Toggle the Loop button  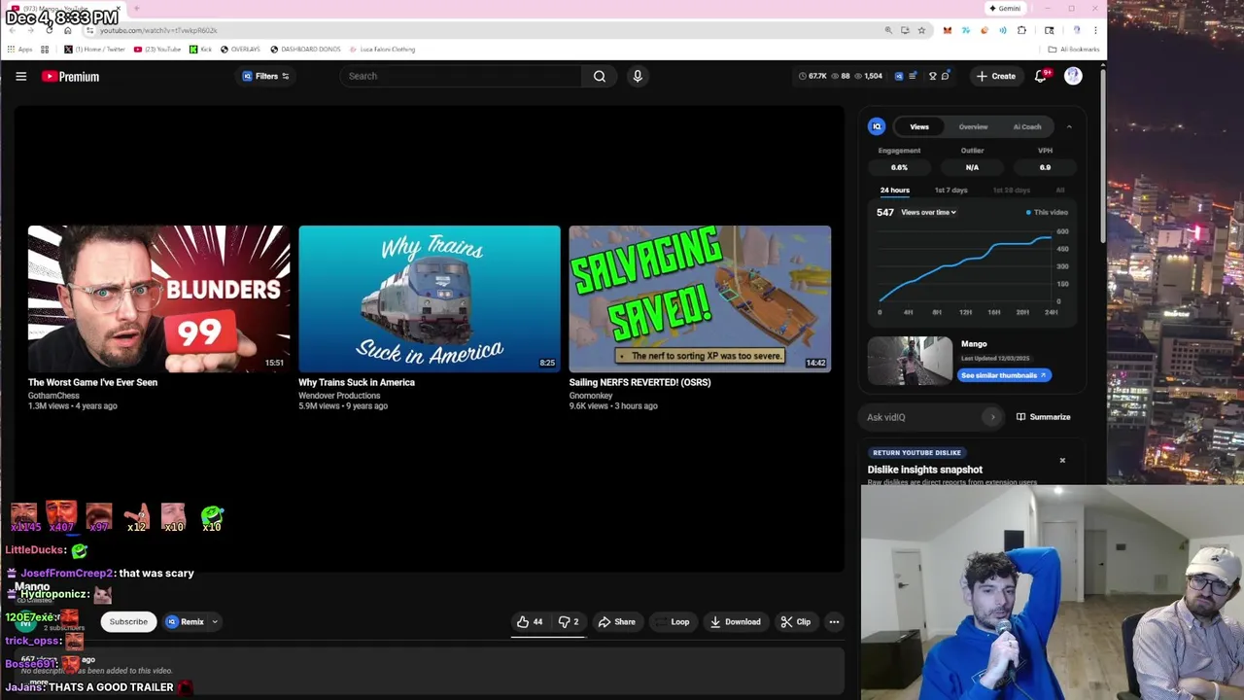coord(672,622)
